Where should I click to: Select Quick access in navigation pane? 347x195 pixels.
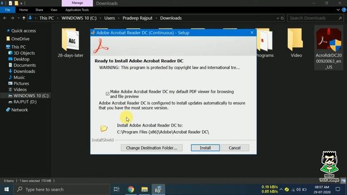(23, 31)
